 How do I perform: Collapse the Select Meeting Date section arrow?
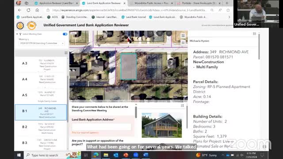pos(17,34)
